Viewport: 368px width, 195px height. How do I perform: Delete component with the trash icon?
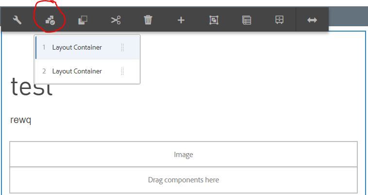[x=148, y=20]
